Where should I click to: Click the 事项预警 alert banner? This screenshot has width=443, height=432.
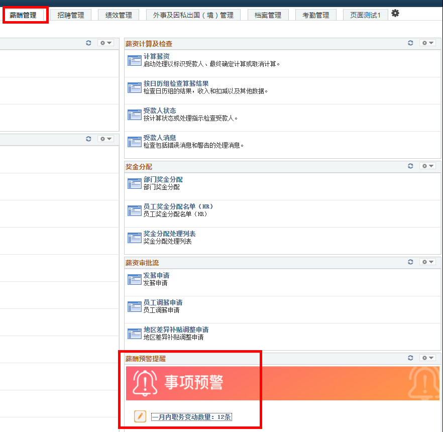coord(282,383)
